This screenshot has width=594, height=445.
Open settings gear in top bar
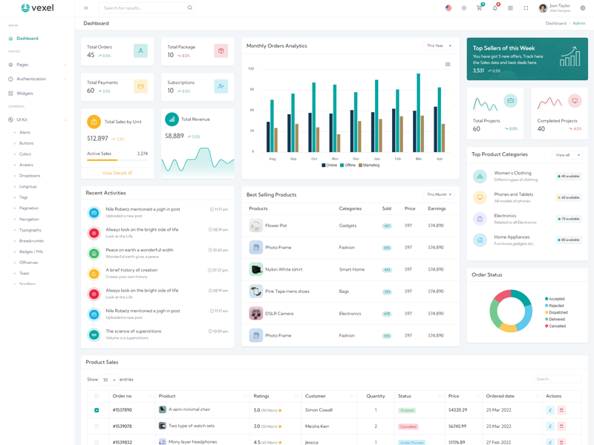pyautogui.click(x=583, y=8)
